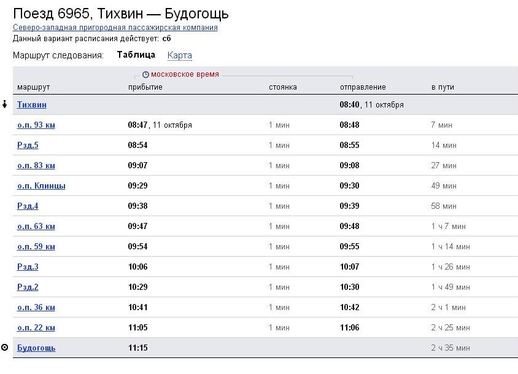Open the о.п. 36 км stop
Viewport: 518px width, 374px height.
click(36, 308)
